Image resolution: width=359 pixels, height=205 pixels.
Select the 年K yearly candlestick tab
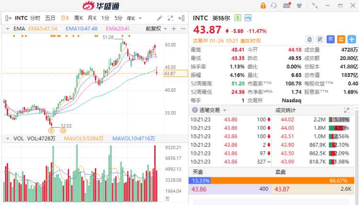click(131, 18)
